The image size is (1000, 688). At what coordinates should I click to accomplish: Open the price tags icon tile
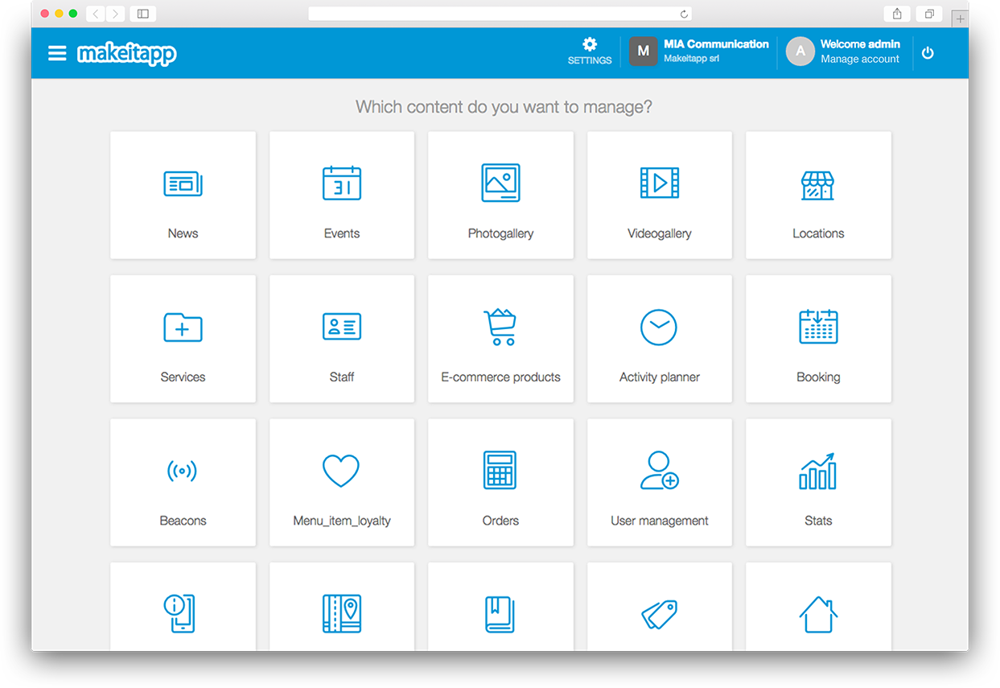660,616
